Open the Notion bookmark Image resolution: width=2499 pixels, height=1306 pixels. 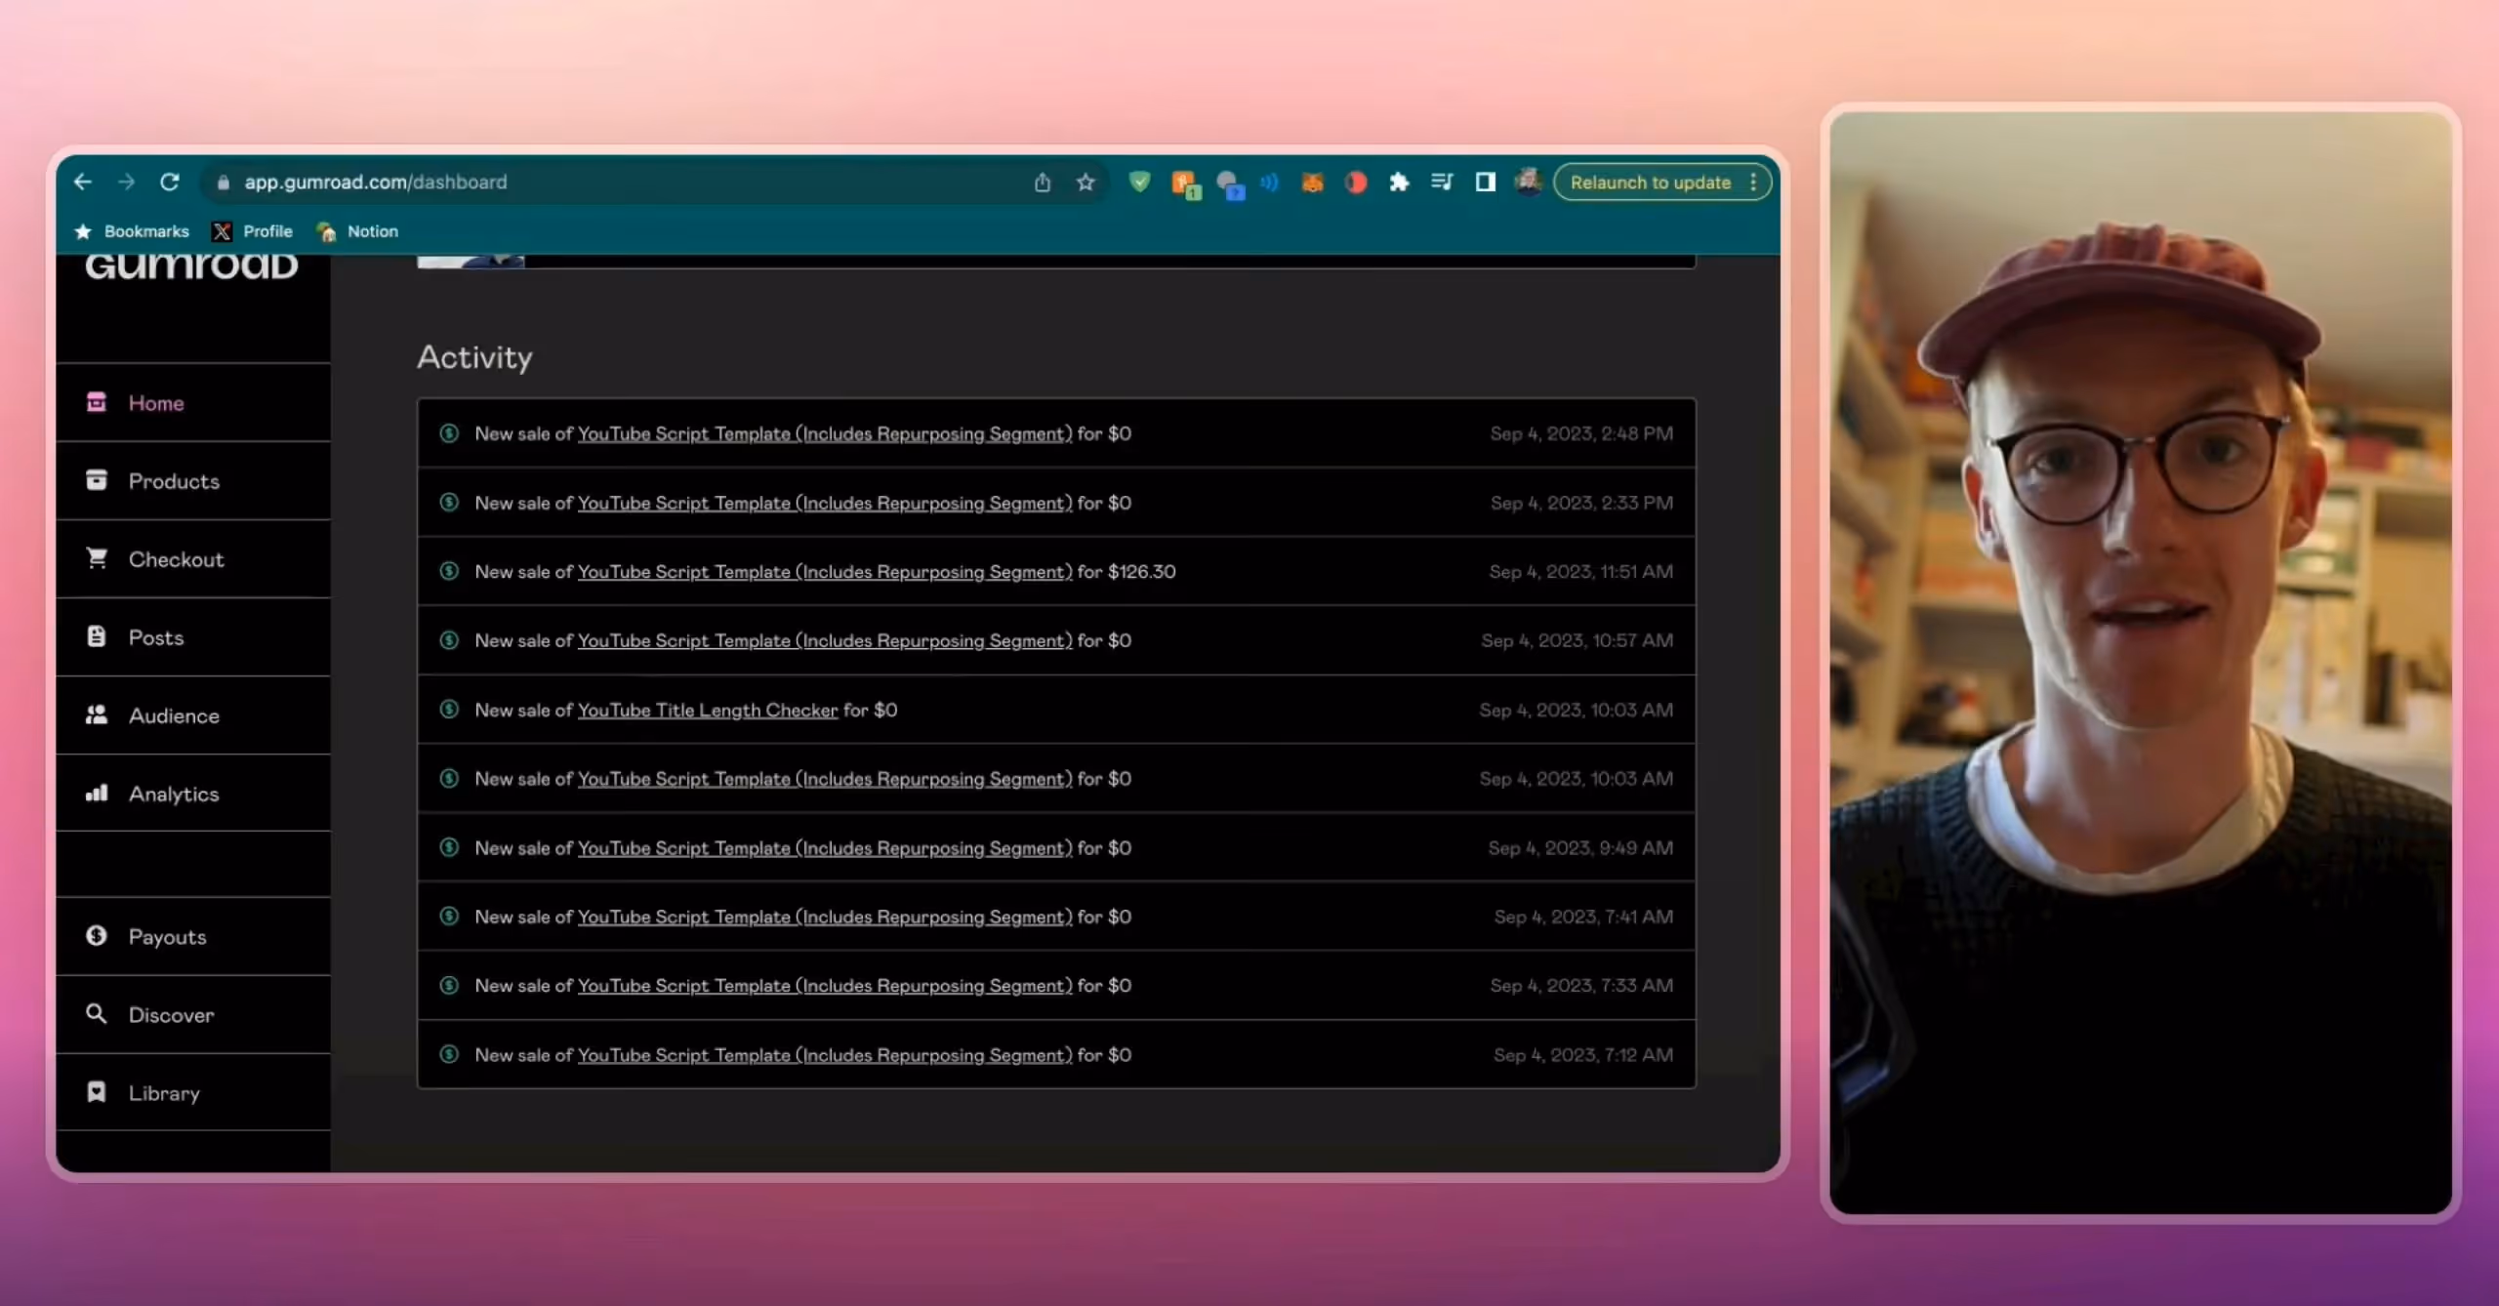coord(371,231)
